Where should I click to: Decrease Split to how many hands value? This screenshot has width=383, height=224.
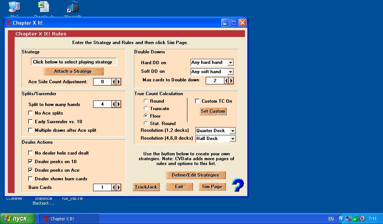tap(114, 105)
